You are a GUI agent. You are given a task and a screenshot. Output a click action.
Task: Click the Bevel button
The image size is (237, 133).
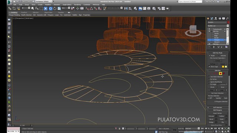(211, 119)
